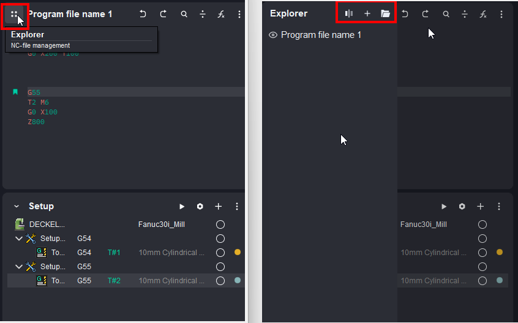Screen dimensions: 518x323
Task: Click yellow color dot on T#1 row
Action: [x=238, y=252]
